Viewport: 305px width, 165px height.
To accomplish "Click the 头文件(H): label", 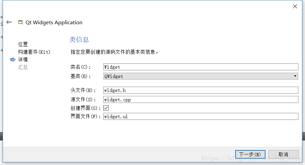I will tap(83, 90).
